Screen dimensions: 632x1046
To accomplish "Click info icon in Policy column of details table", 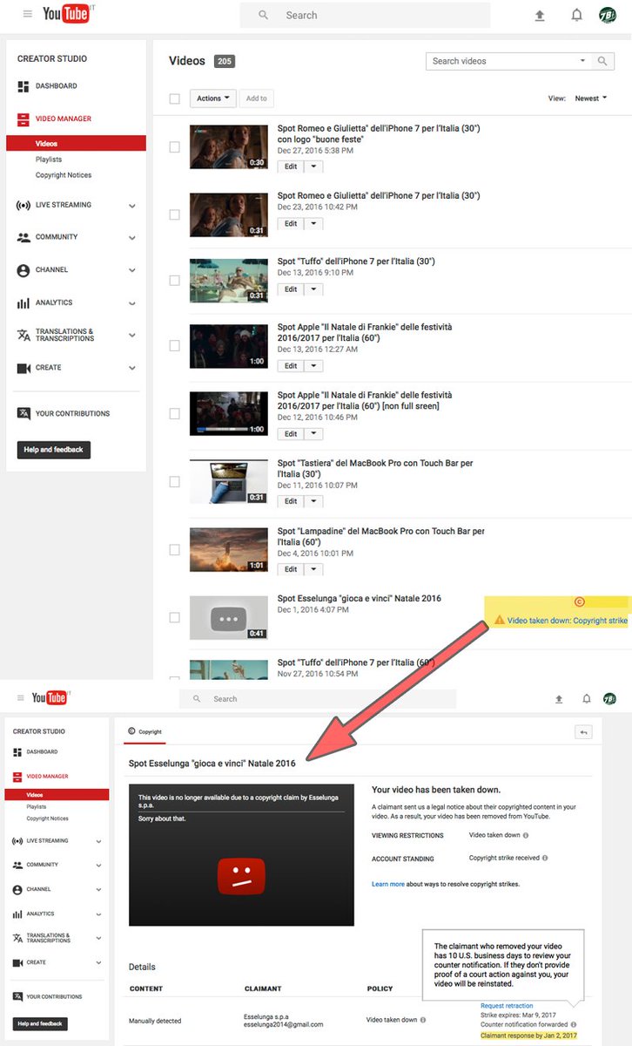I will tap(423, 1020).
